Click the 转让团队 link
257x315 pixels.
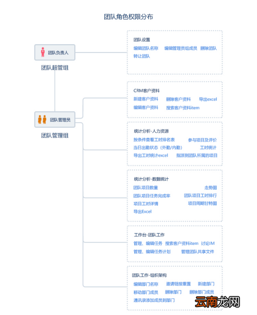point(142,56)
